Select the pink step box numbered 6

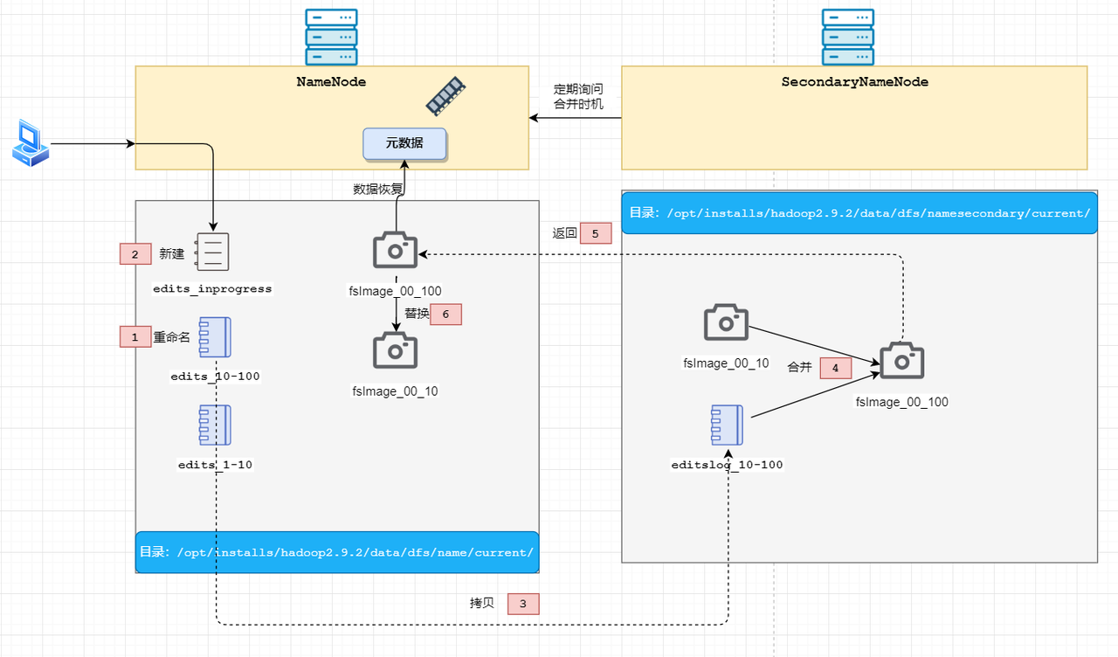445,314
